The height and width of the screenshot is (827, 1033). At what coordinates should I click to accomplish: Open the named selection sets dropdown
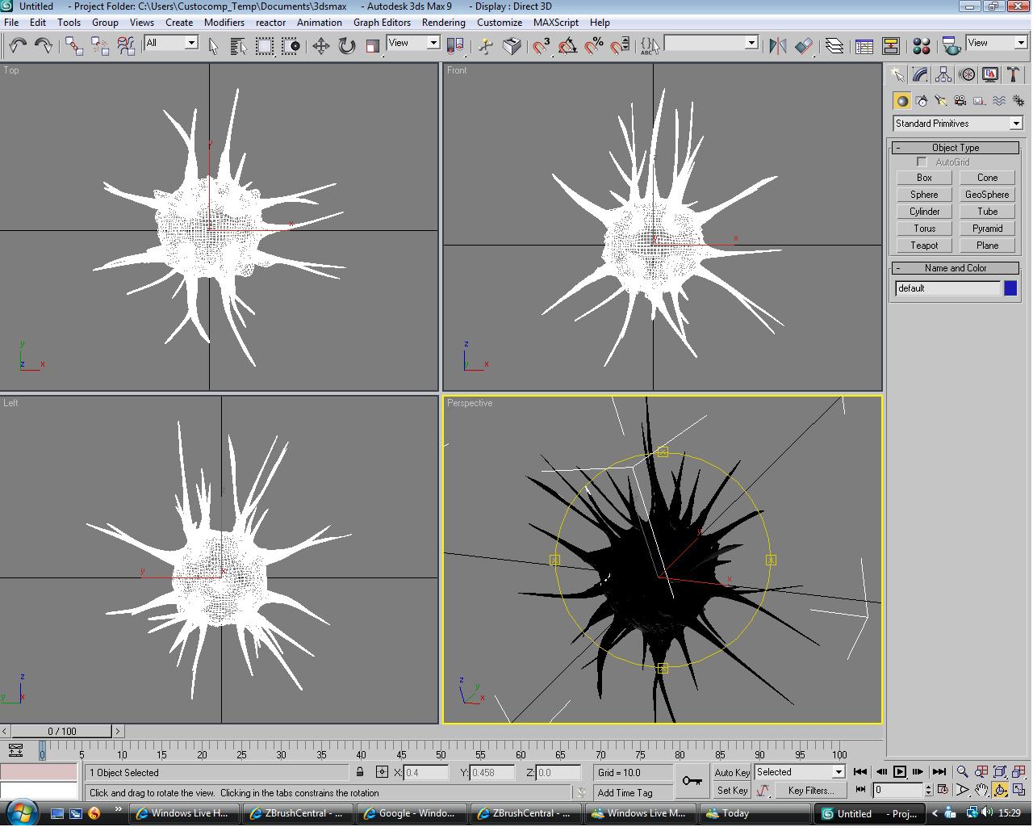(x=711, y=43)
